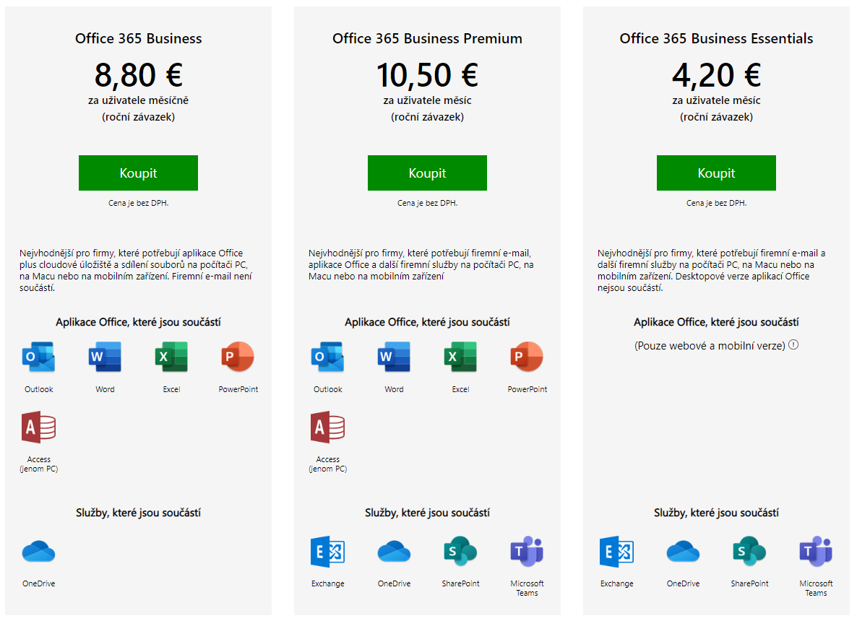
Task: Click the Exchange icon under Business Essentials
Action: click(x=616, y=551)
